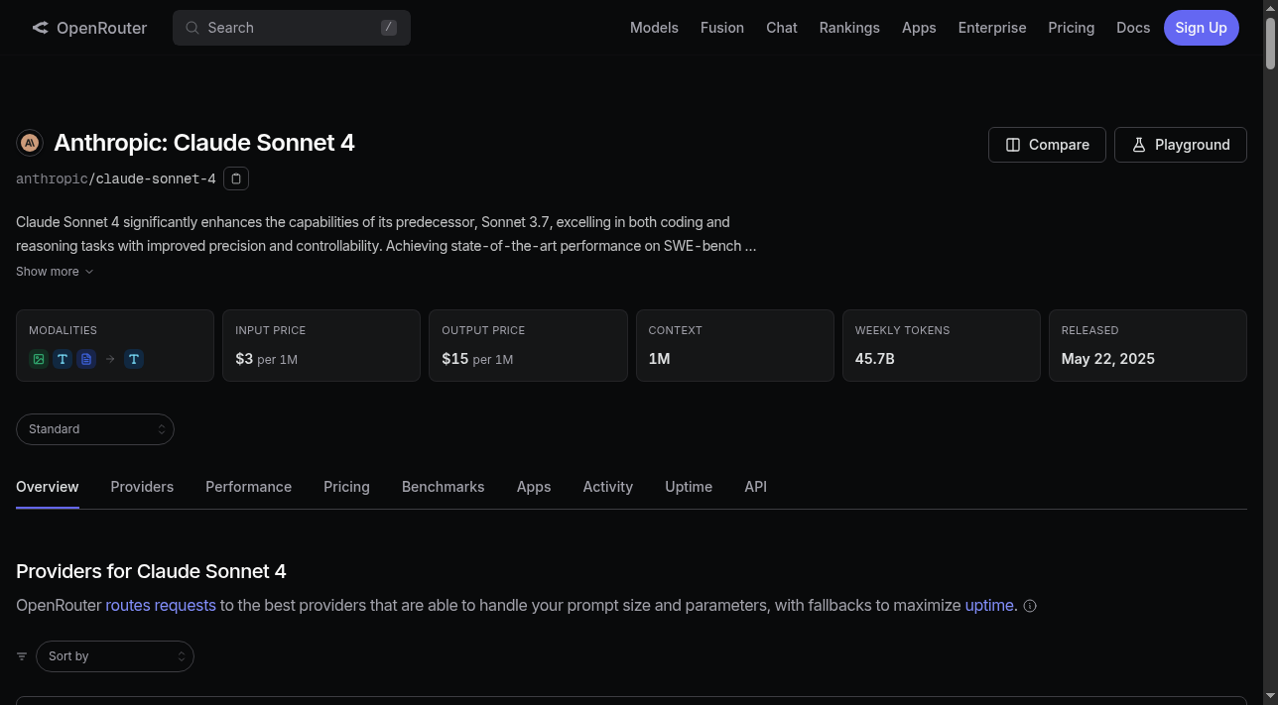
Task: Click Providers for Claude Sonnet 4 heading
Action: click(151, 571)
